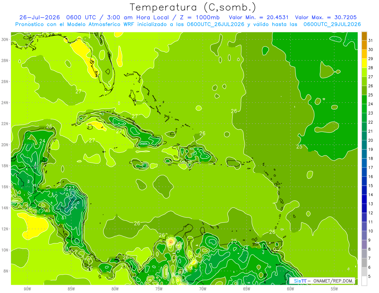
Task: Click the legend value '13'
Action: click(x=371, y=204)
